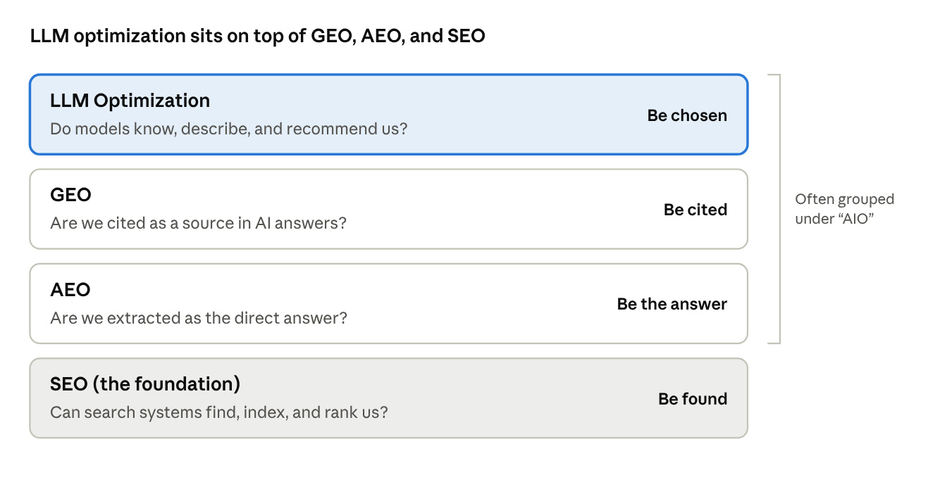
Task: Click the 'GEO' heading text
Action: [x=71, y=195]
